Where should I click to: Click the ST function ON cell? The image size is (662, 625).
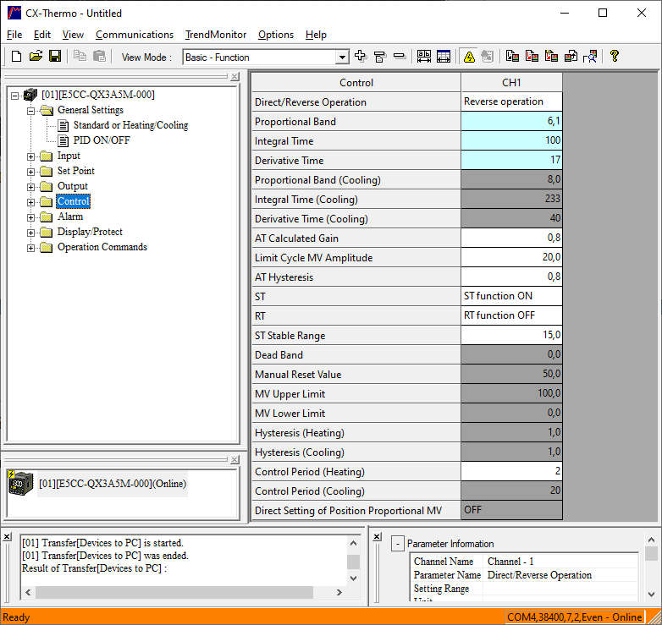tap(511, 296)
